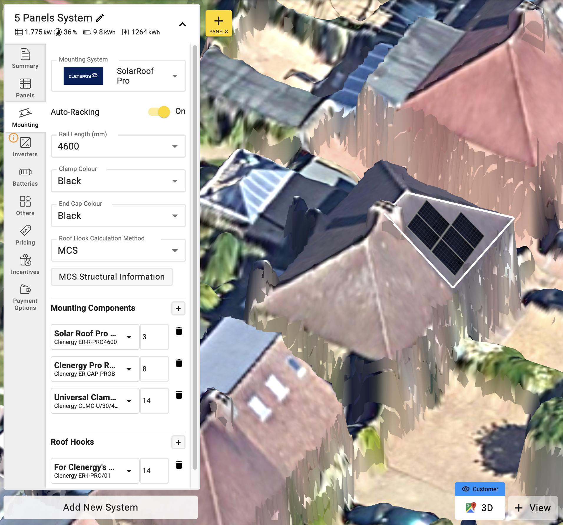Toggle the Customer view eye button
Screen dimensions: 563x525
480,489
